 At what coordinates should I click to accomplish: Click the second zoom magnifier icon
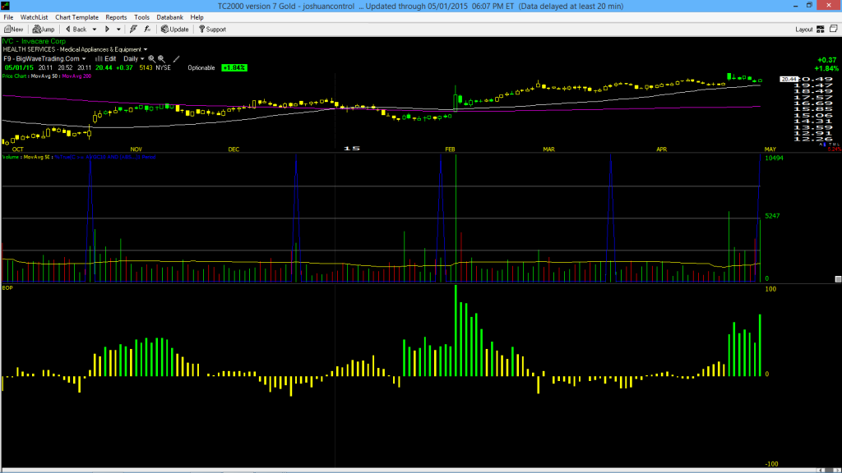tap(161, 59)
